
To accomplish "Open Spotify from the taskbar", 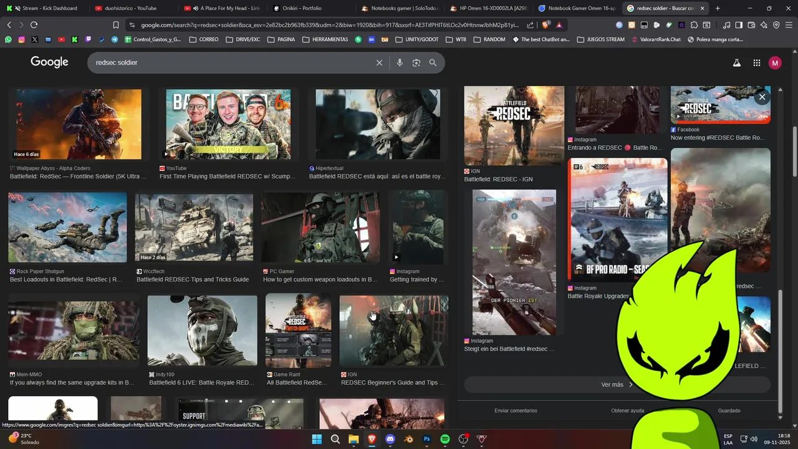I will click(x=445, y=439).
